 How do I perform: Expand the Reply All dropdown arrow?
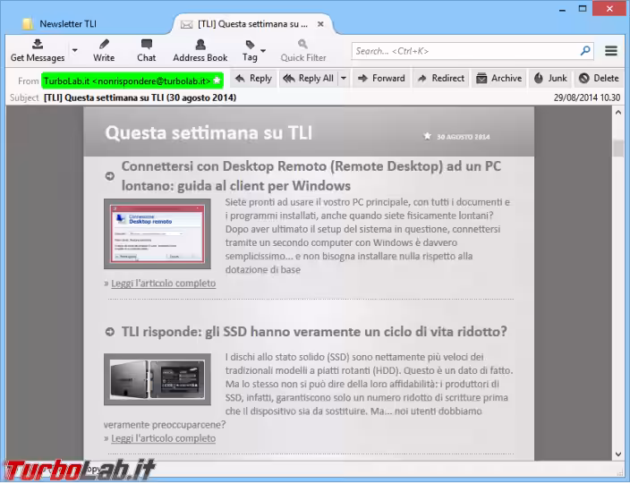pos(344,79)
